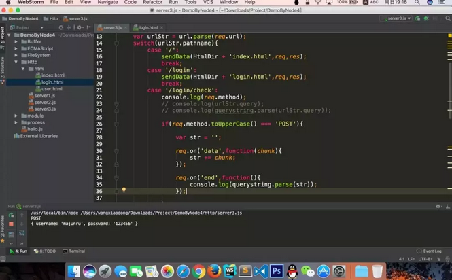Open the Terminal tool window
This screenshot has width=452, height=280.
click(x=74, y=251)
